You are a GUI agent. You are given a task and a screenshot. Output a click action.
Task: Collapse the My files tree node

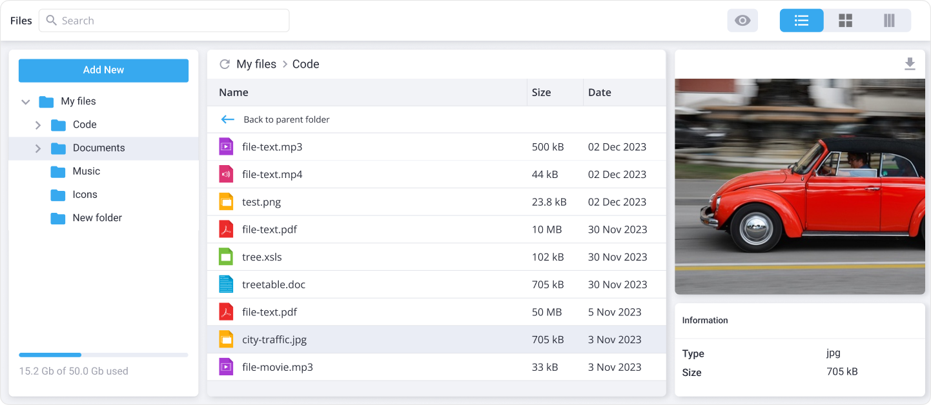[x=26, y=102]
